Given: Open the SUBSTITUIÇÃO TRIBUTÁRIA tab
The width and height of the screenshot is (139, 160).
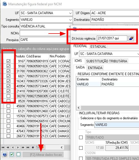Looking at the screenshot, I should 107,61.
